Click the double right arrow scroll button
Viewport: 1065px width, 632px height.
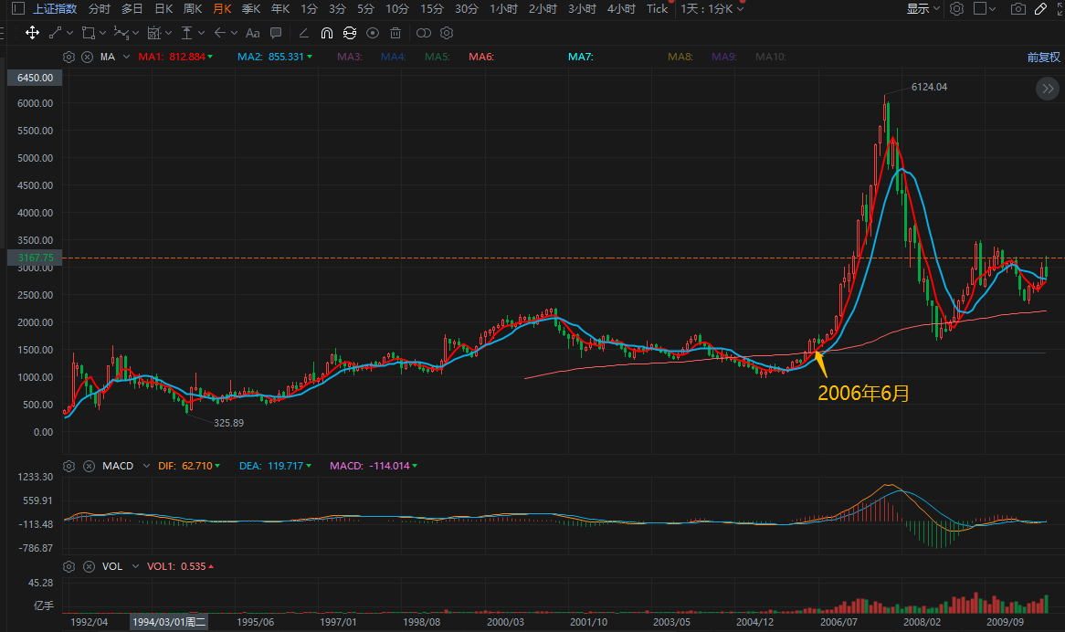[1047, 89]
